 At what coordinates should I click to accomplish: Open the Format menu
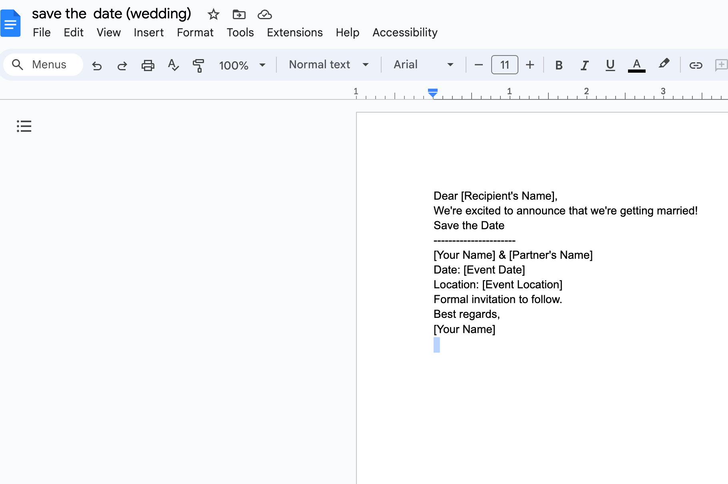point(195,32)
